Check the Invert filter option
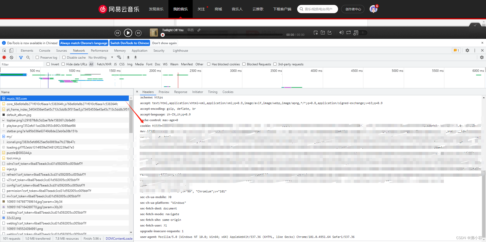The height and width of the screenshot is (242, 486). 48,64
